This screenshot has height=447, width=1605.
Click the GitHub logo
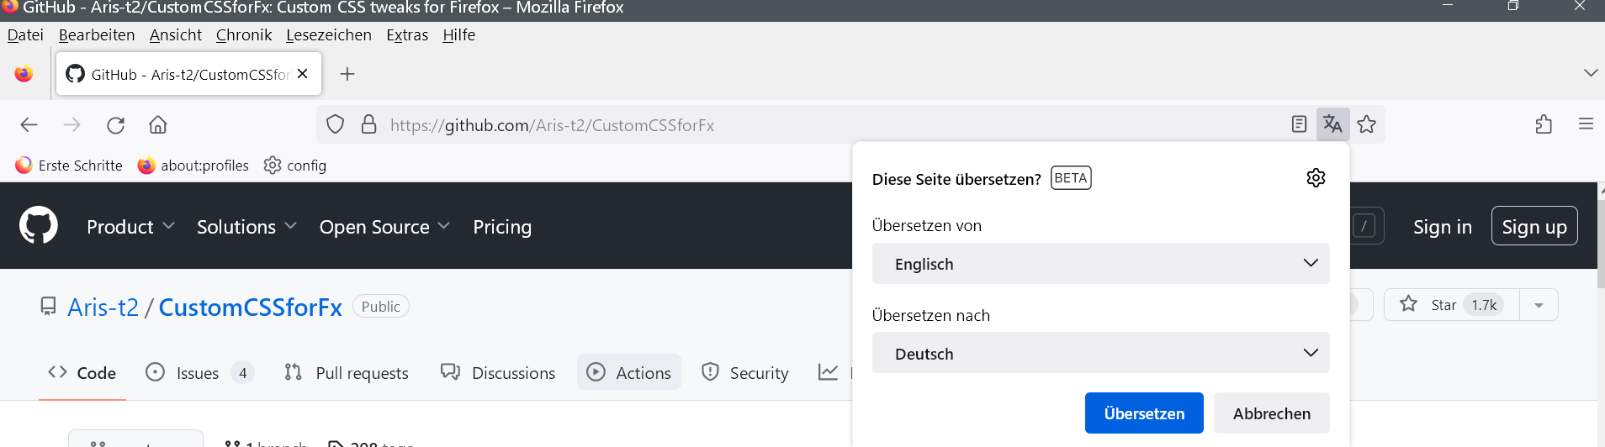pos(39,225)
